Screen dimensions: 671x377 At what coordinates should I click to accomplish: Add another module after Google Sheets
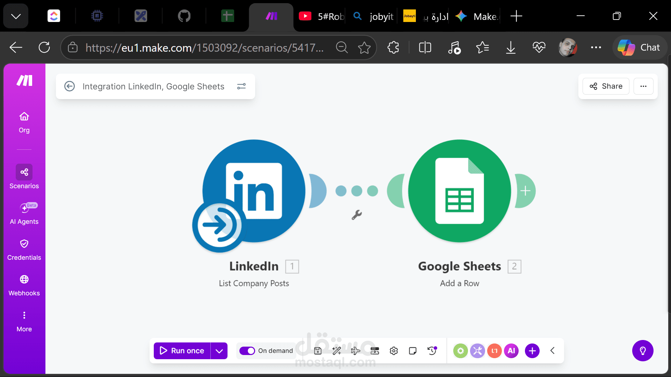click(525, 191)
